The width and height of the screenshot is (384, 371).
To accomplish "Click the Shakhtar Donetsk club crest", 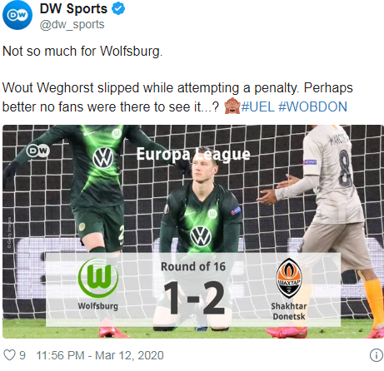I will click(x=289, y=278).
